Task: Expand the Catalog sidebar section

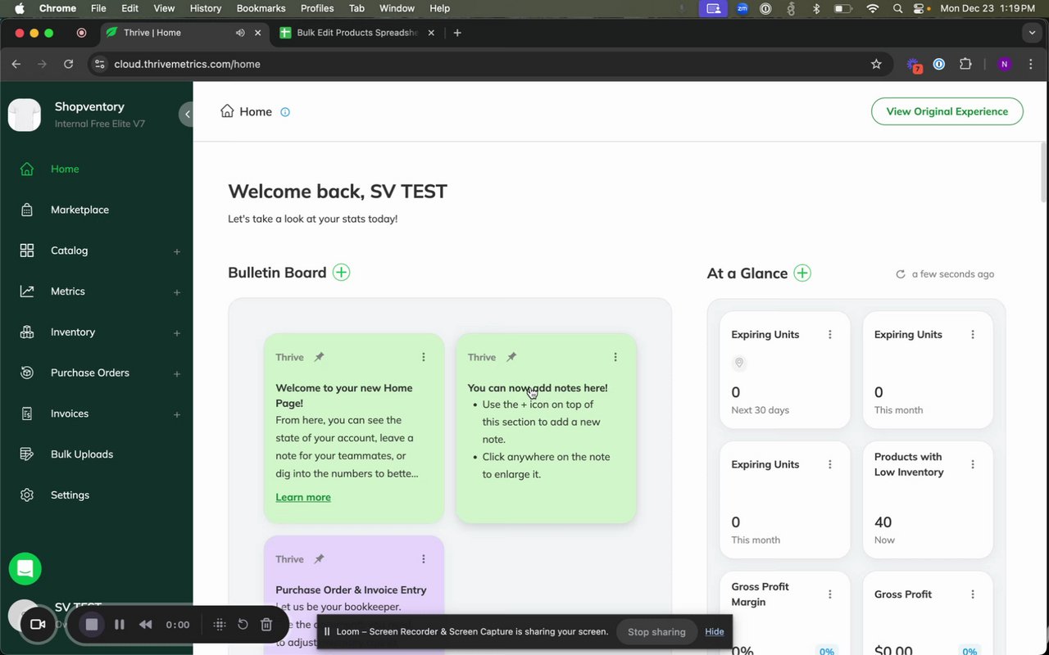Action: tap(176, 251)
